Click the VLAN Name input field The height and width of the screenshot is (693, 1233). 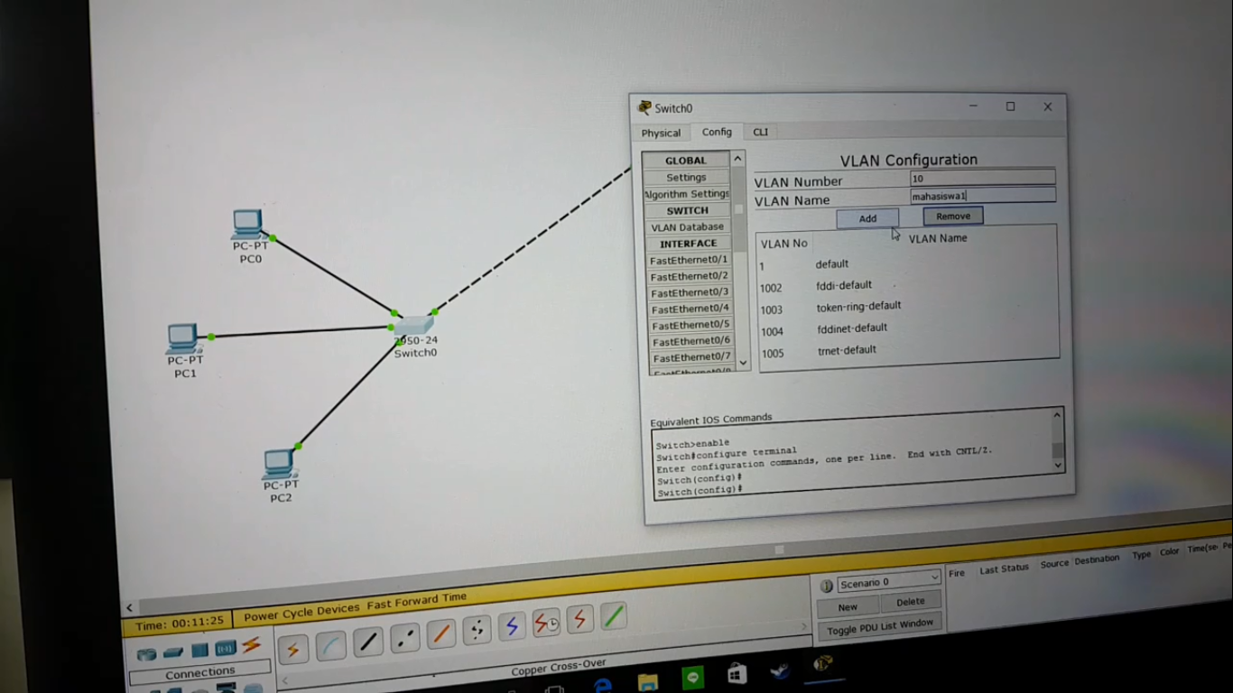tap(982, 195)
